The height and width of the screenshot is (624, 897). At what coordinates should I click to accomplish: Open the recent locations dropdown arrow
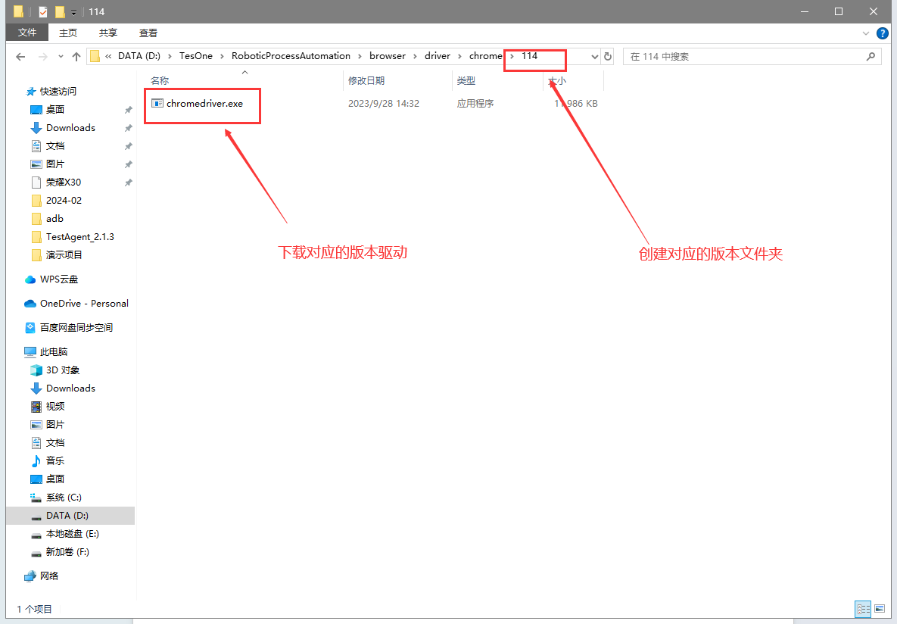[x=61, y=57]
